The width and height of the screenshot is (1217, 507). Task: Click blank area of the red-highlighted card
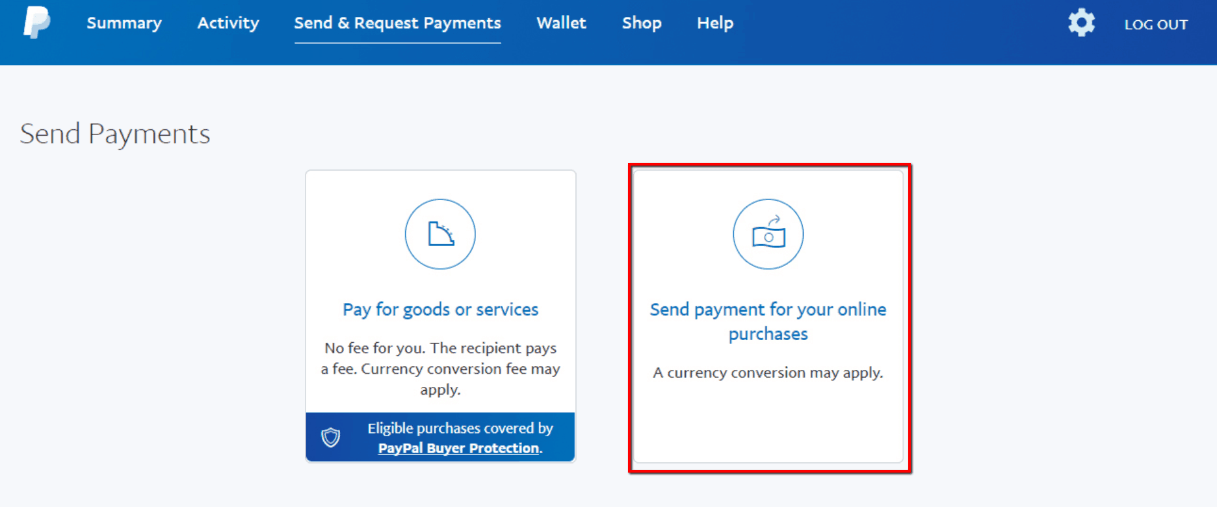coord(768,422)
